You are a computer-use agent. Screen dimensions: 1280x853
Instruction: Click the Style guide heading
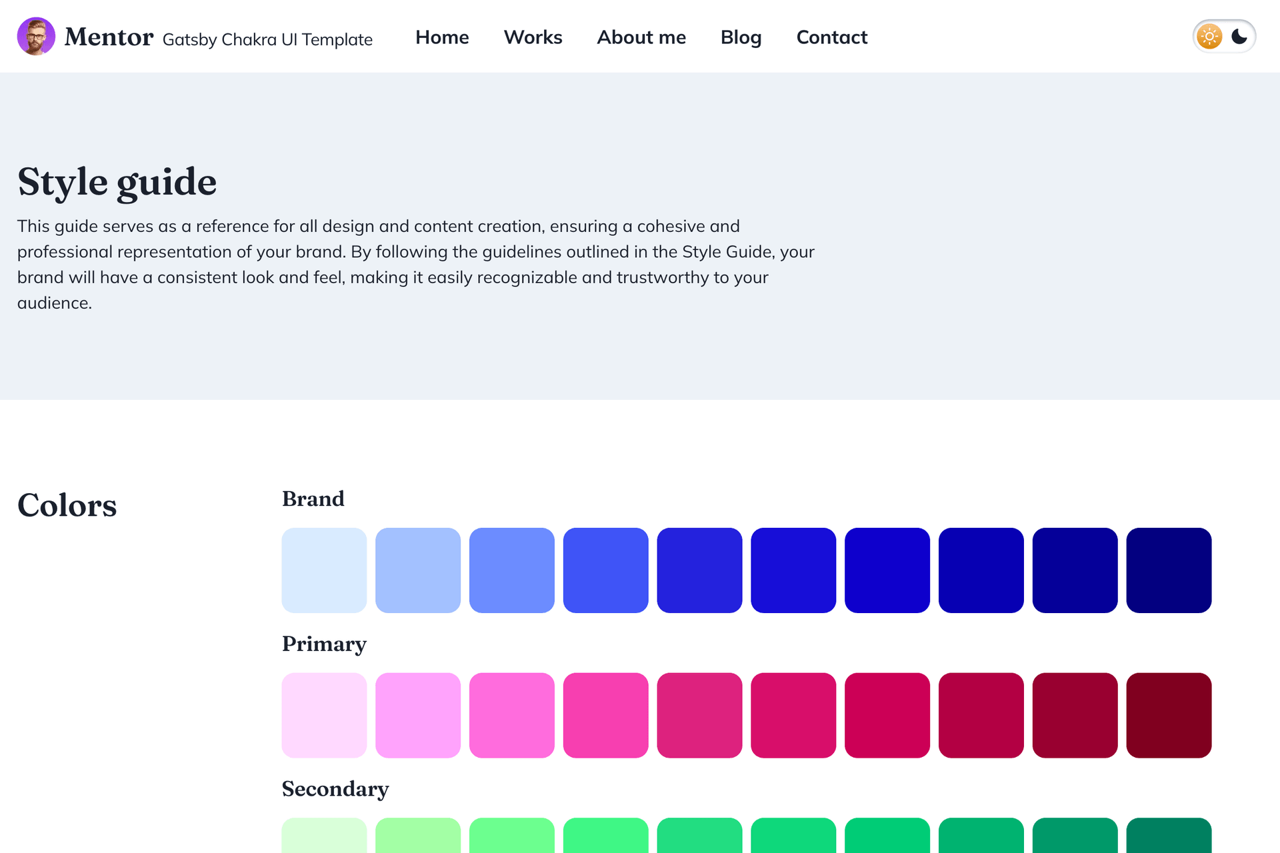(117, 182)
